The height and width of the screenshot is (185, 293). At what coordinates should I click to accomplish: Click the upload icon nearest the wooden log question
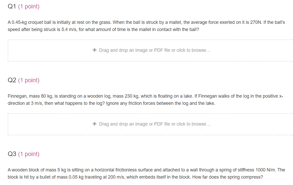click(95, 124)
